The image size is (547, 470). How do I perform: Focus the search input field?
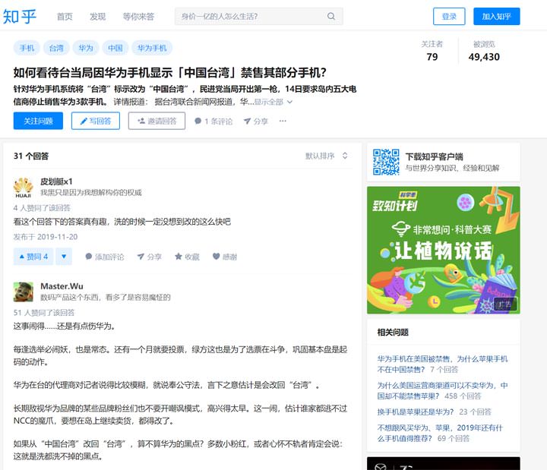pos(248,16)
